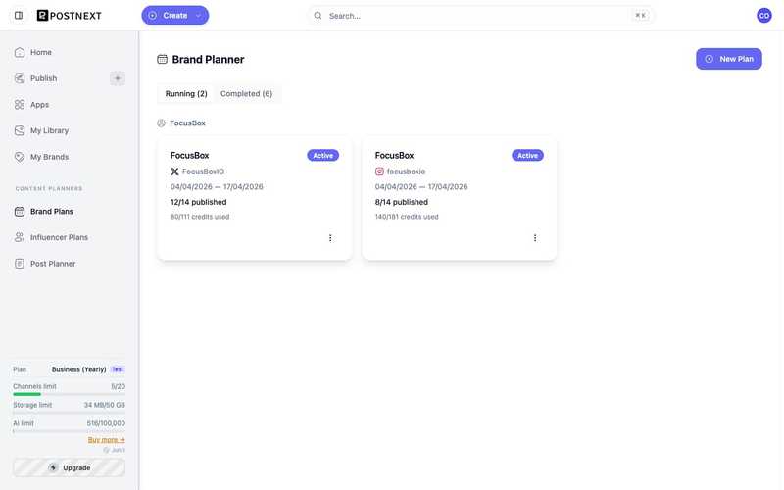Image resolution: width=784 pixels, height=490 pixels.
Task: Open the FocusBoxIO X plan card title
Action: click(x=189, y=156)
